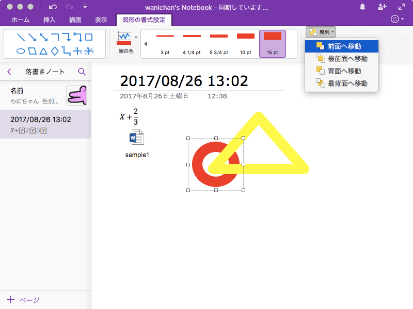
Task: Switch to the ホーム tab
Action: pyautogui.click(x=20, y=20)
